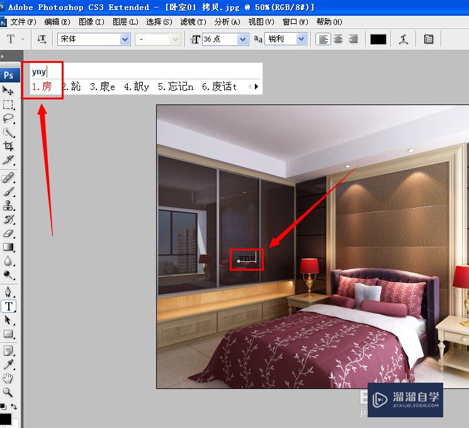Select the Eraser tool
Screen dimensions: 469x428
[x=8, y=234]
